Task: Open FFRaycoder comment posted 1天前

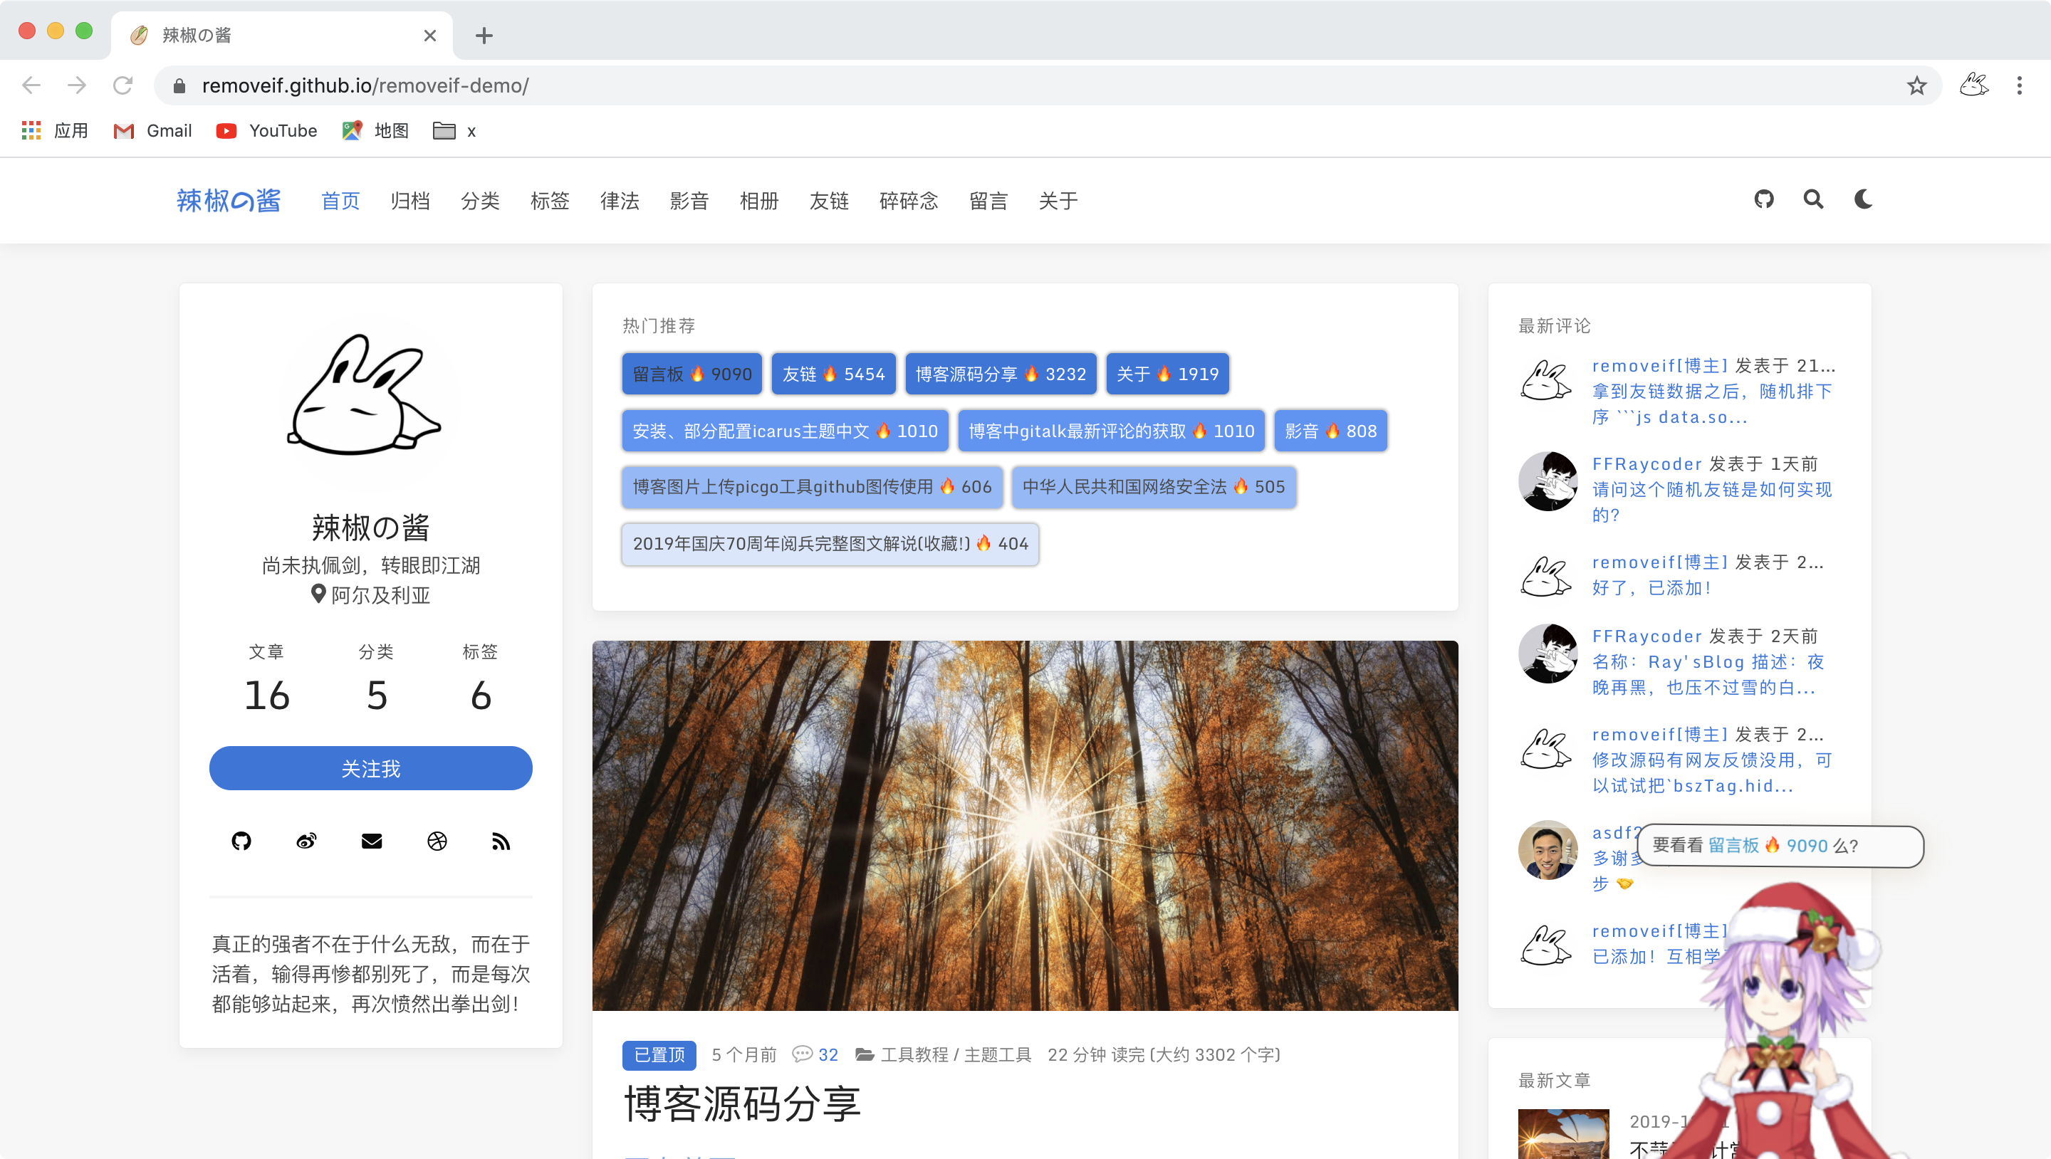Action: pyautogui.click(x=1712, y=501)
